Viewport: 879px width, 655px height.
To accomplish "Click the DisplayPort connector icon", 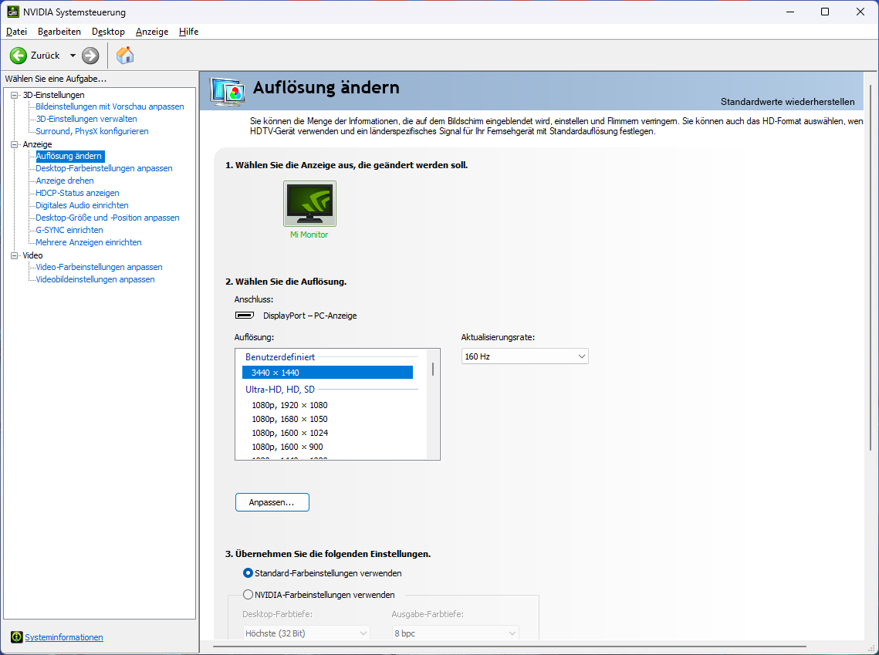I will pos(245,316).
